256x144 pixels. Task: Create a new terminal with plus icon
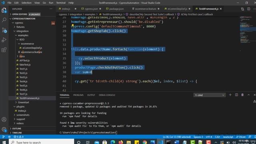[x=230, y=95]
